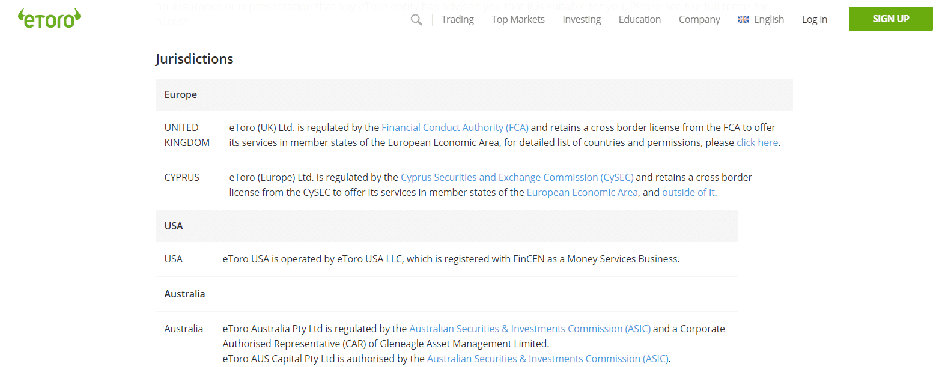The image size is (948, 367).
Task: Open Cyprus Securities and Exchange Commission link
Action: 517,177
